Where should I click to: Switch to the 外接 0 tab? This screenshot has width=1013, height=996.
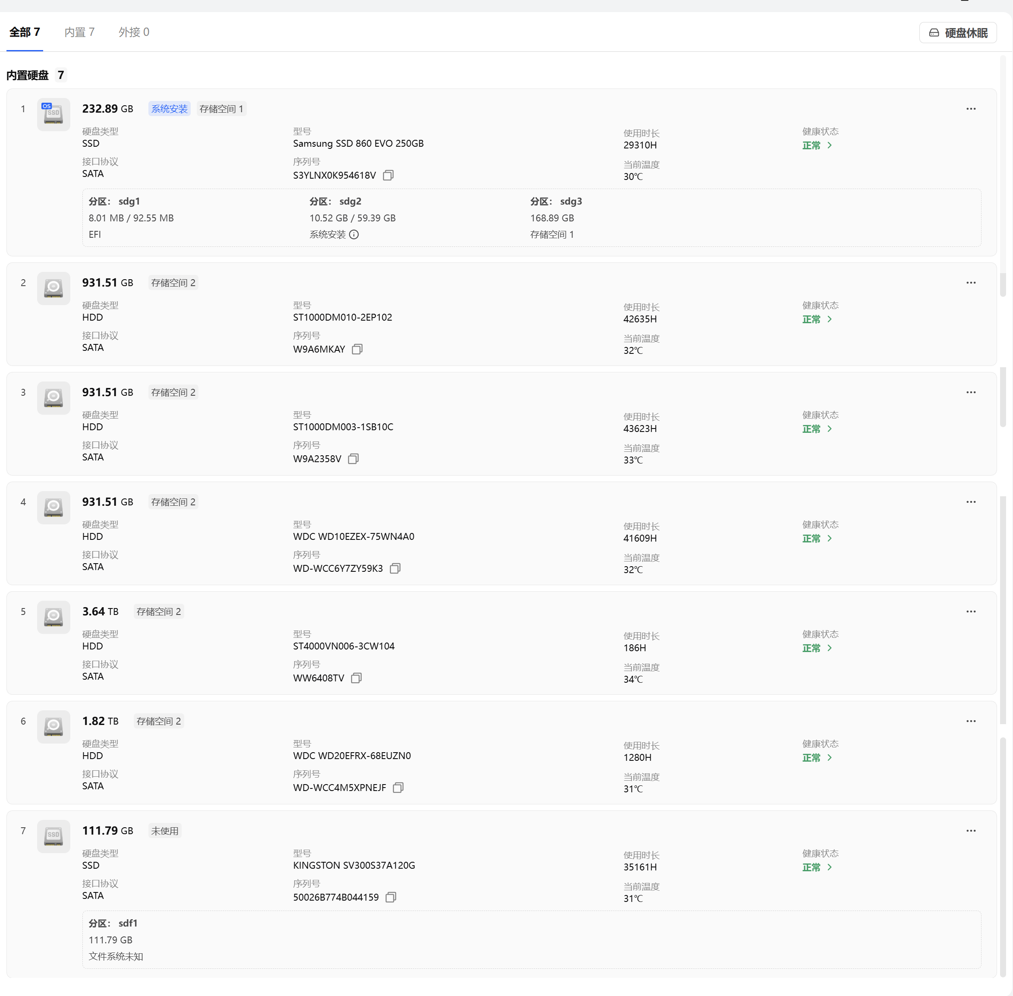(134, 32)
